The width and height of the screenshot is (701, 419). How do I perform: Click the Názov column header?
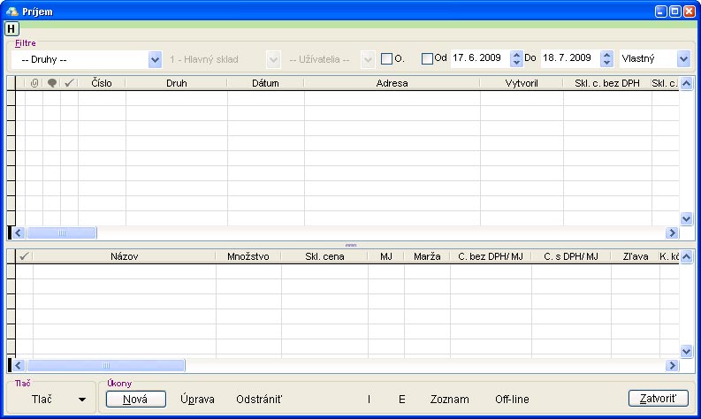pos(124,256)
